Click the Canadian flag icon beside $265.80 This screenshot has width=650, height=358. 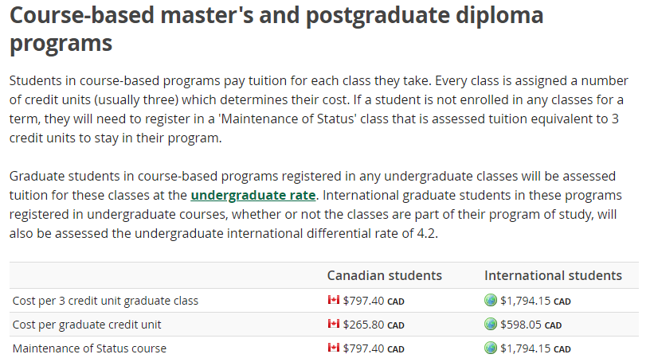pos(333,324)
